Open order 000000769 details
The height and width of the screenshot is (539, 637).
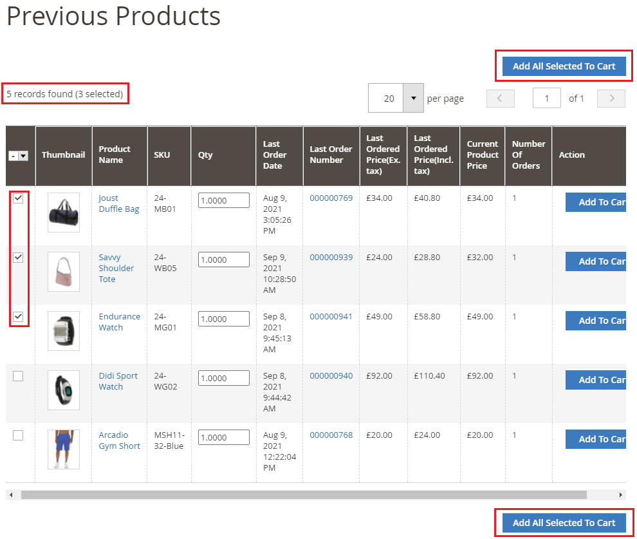click(331, 198)
